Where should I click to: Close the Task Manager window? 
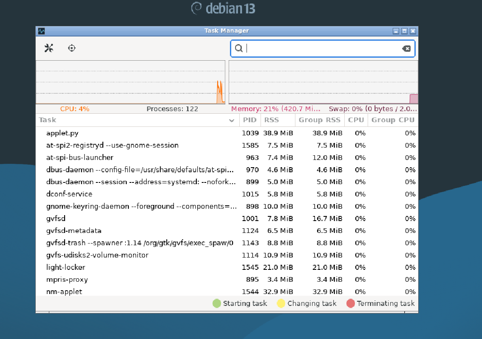(413, 31)
